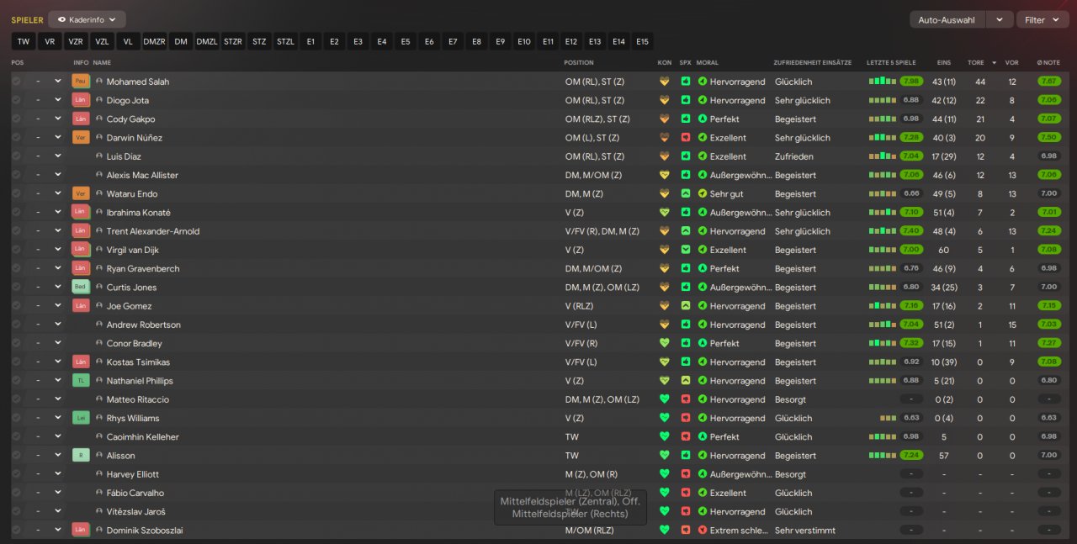Click the Lei badge for Rhys Williams
Screen dimensions: 1077x544
[81, 418]
